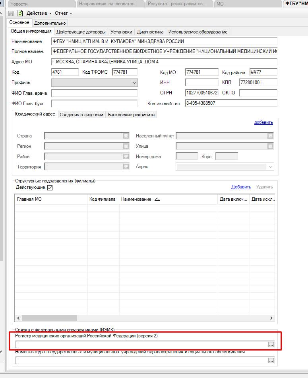Screen dimensions: 308x378
Task: Click the ФИО Глав. бухг. field
Action: [94, 104]
